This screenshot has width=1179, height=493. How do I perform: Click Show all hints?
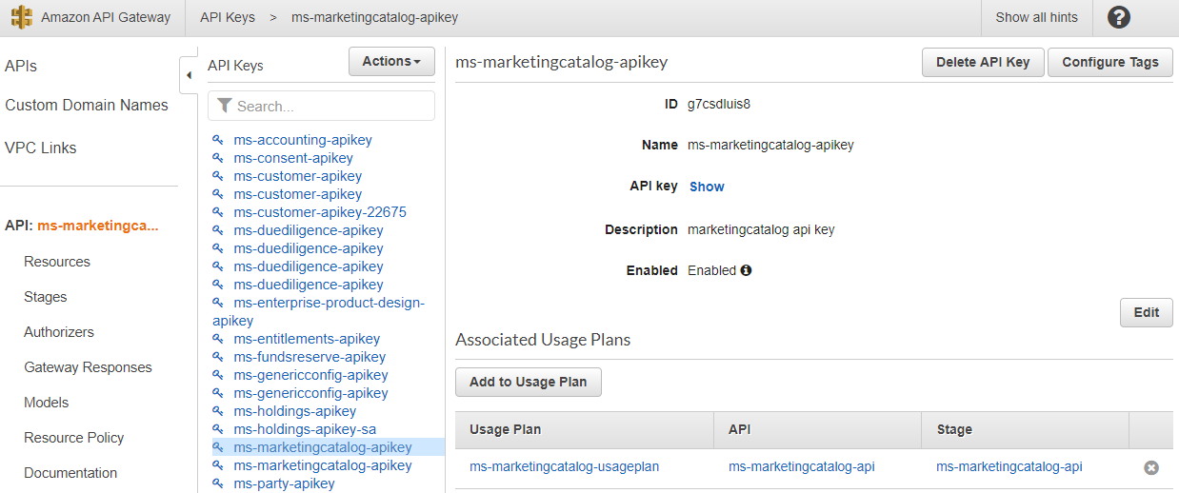pyautogui.click(x=1036, y=17)
